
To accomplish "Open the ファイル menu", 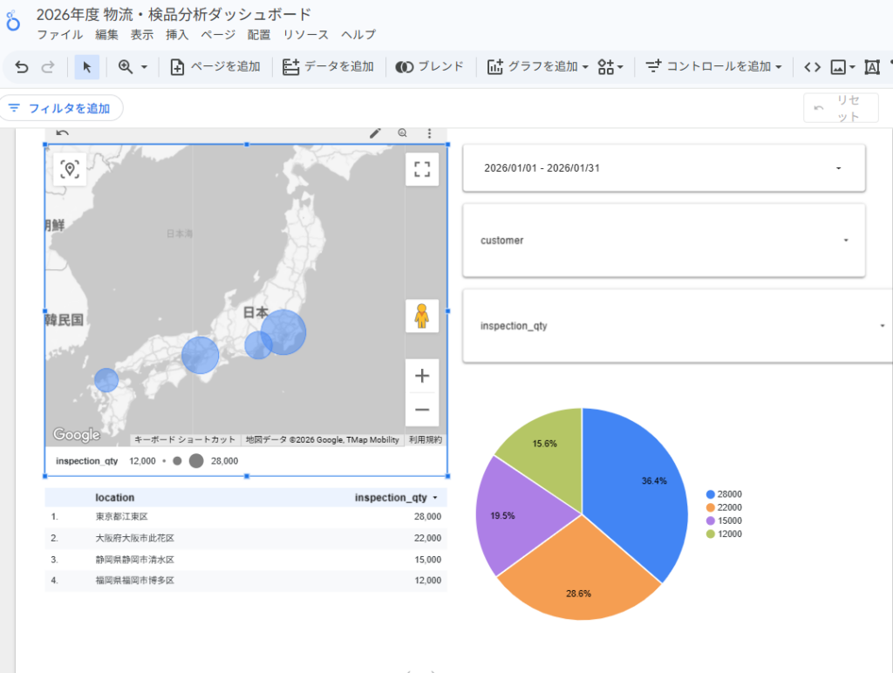I will [59, 35].
